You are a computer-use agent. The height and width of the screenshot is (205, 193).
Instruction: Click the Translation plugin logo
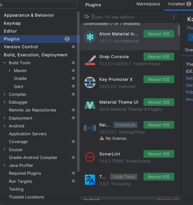[x=90, y=180]
